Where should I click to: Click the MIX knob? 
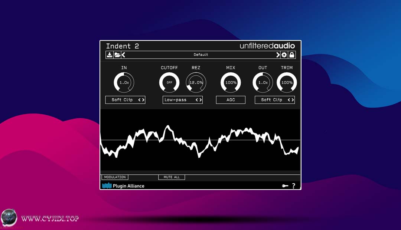(x=231, y=82)
